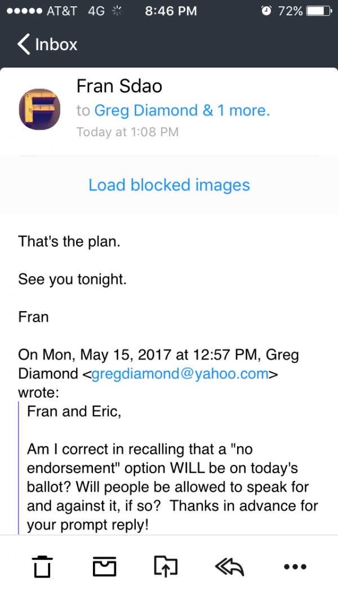The height and width of the screenshot is (600, 338).
Task: Tap the reply all arrows icon
Action: tap(229, 566)
